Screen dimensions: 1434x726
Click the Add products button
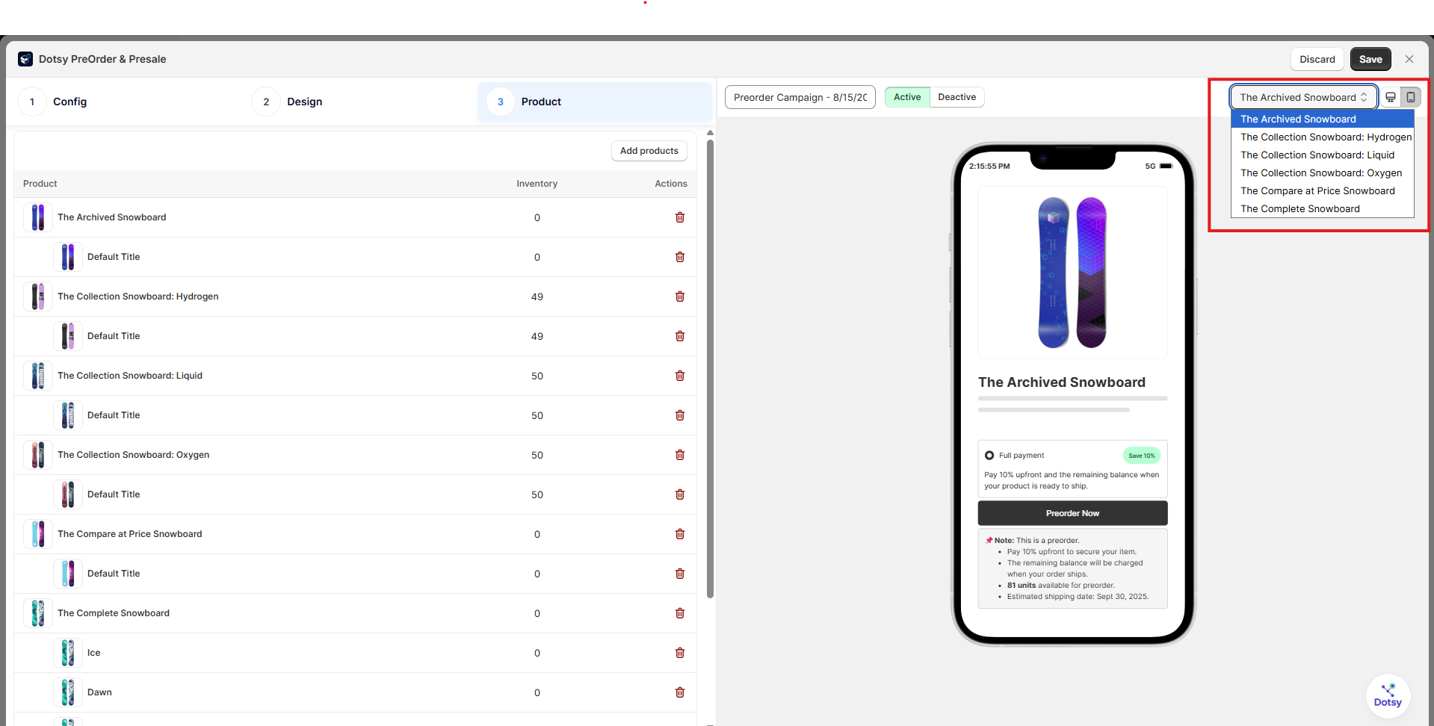point(649,151)
